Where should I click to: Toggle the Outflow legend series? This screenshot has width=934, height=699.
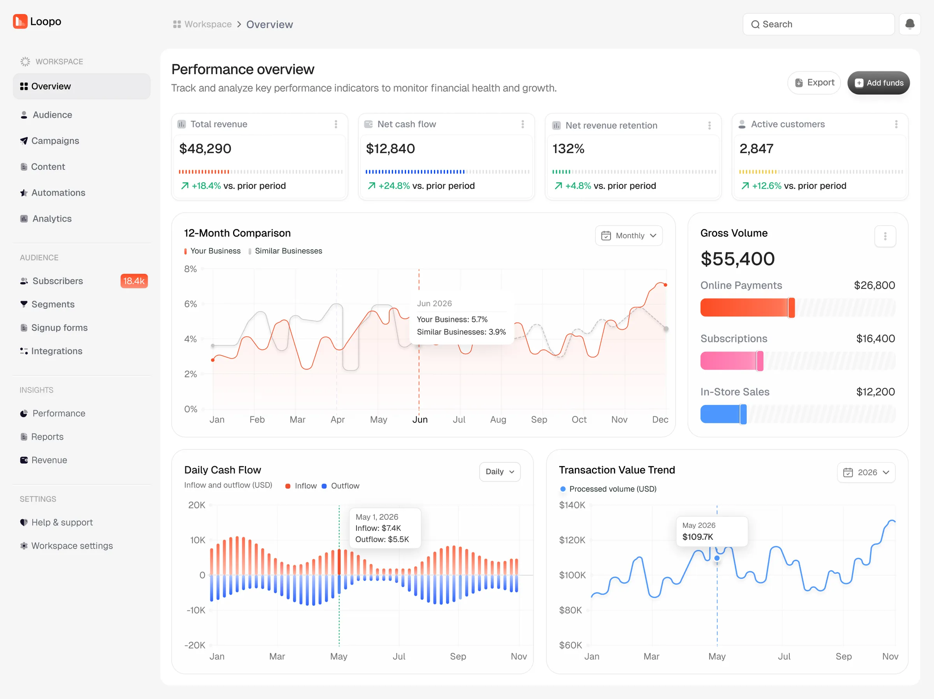click(x=341, y=486)
